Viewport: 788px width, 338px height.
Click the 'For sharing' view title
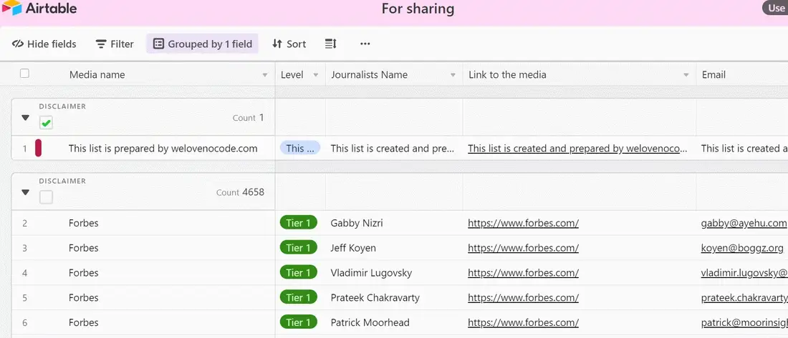point(418,9)
